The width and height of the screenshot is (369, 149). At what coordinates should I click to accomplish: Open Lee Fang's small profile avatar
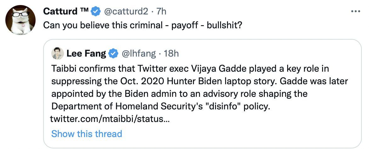click(x=58, y=54)
